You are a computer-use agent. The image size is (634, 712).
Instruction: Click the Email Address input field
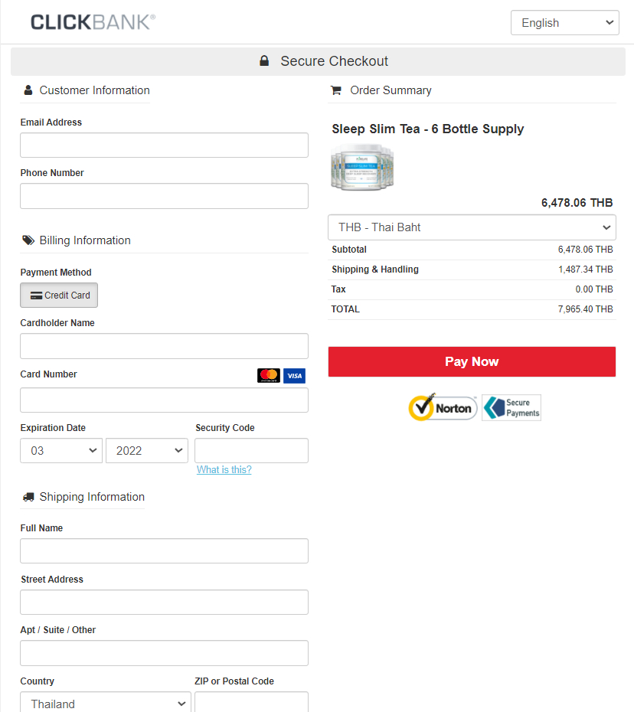[x=164, y=145]
